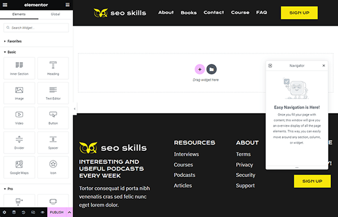Open the widgets grid panel icon
The height and width of the screenshot is (217, 338).
[x=67, y=4]
